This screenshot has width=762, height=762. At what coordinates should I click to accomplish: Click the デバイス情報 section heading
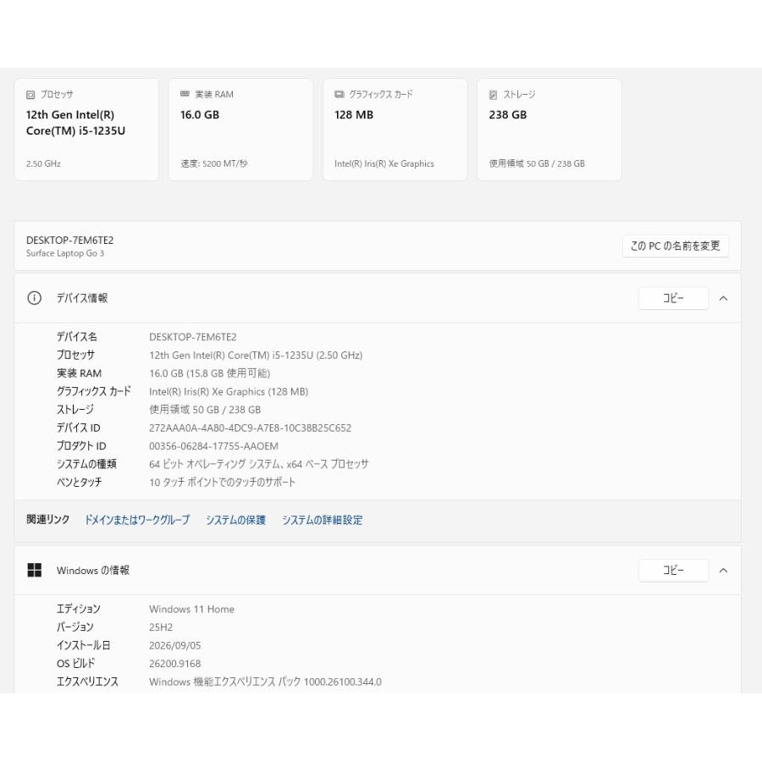click(82, 298)
